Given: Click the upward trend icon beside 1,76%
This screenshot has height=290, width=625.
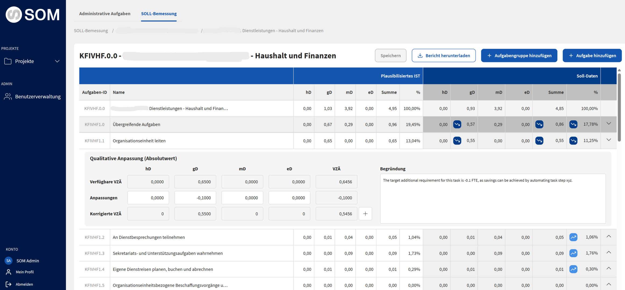Looking at the screenshot, I should tap(573, 253).
